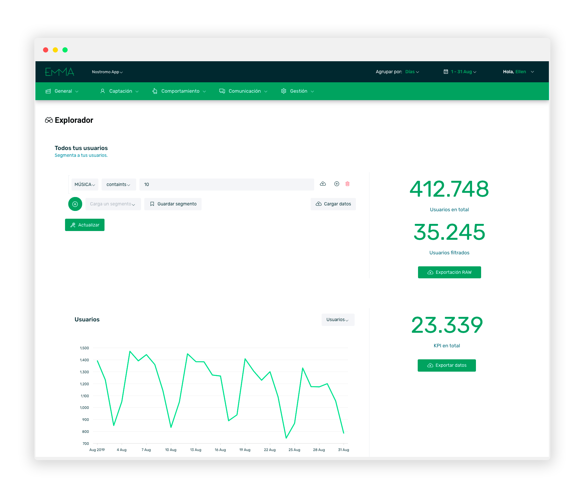The height and width of the screenshot is (498, 584).
Task: Click the calendar icon by date range
Action: [446, 72]
